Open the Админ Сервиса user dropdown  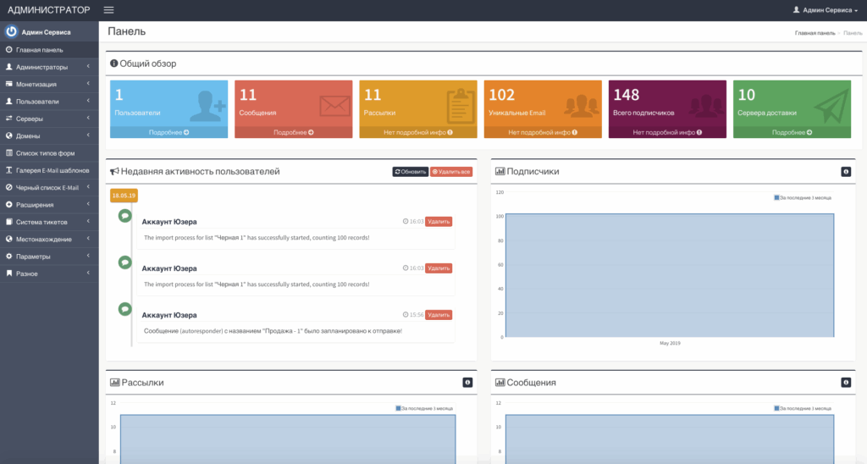point(824,10)
